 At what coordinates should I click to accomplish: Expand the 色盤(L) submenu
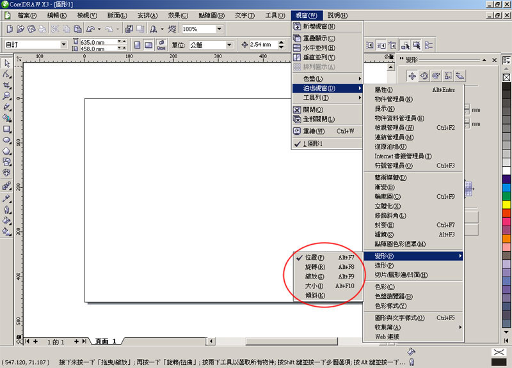327,79
